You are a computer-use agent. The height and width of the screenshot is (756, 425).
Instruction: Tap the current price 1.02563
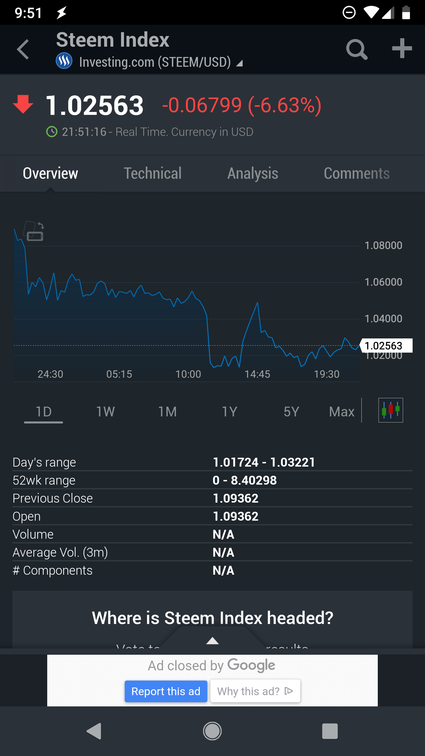pyautogui.click(x=94, y=105)
